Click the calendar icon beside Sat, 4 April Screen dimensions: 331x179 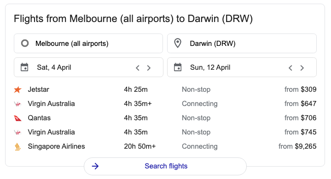coord(24,67)
